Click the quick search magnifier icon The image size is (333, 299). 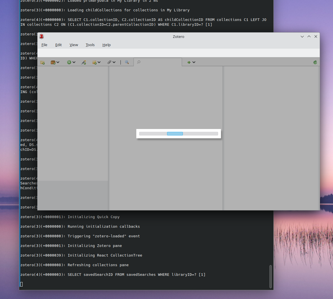(139, 62)
